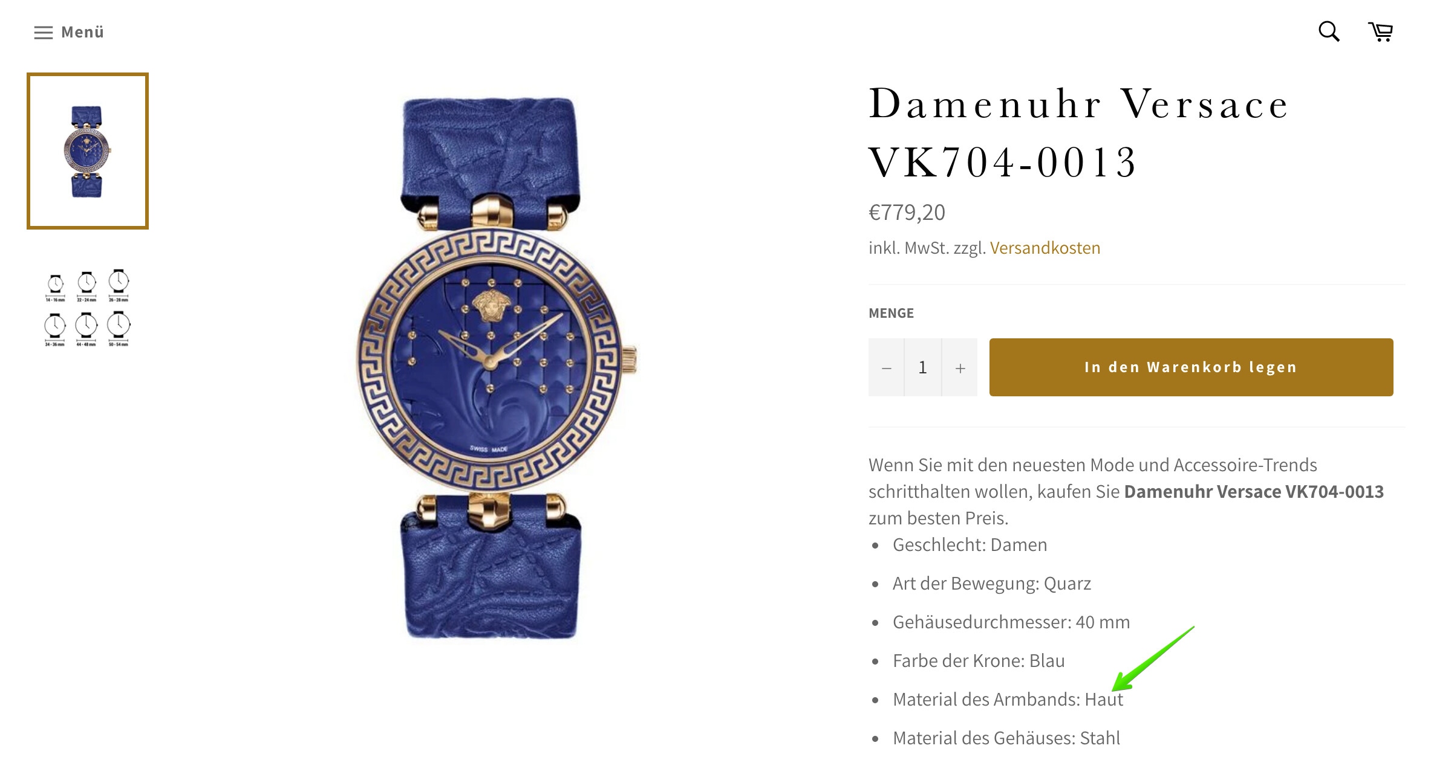Click the MENGE label
This screenshot has width=1431, height=760.
pyautogui.click(x=891, y=313)
